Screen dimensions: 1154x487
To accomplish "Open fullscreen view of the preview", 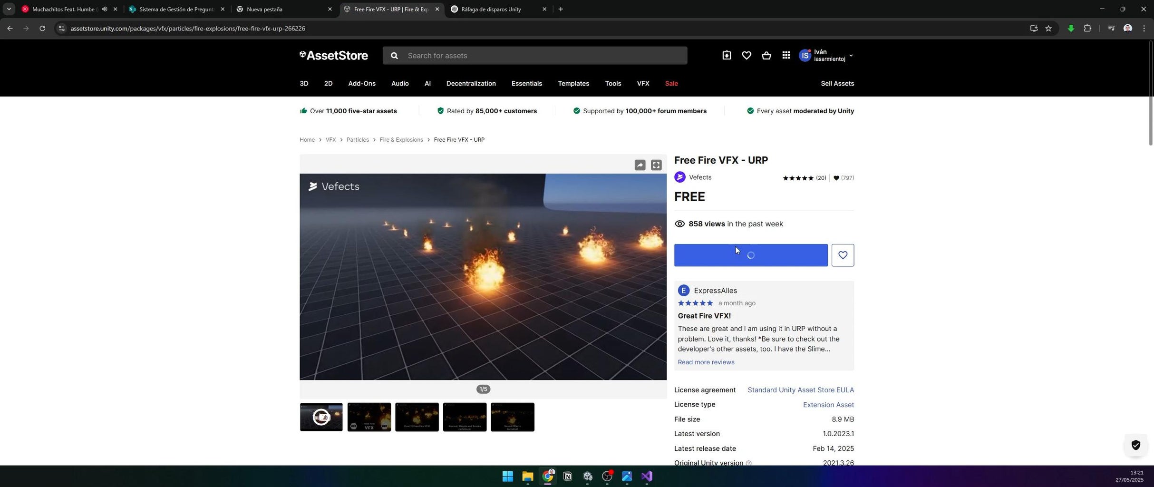I will (x=656, y=165).
